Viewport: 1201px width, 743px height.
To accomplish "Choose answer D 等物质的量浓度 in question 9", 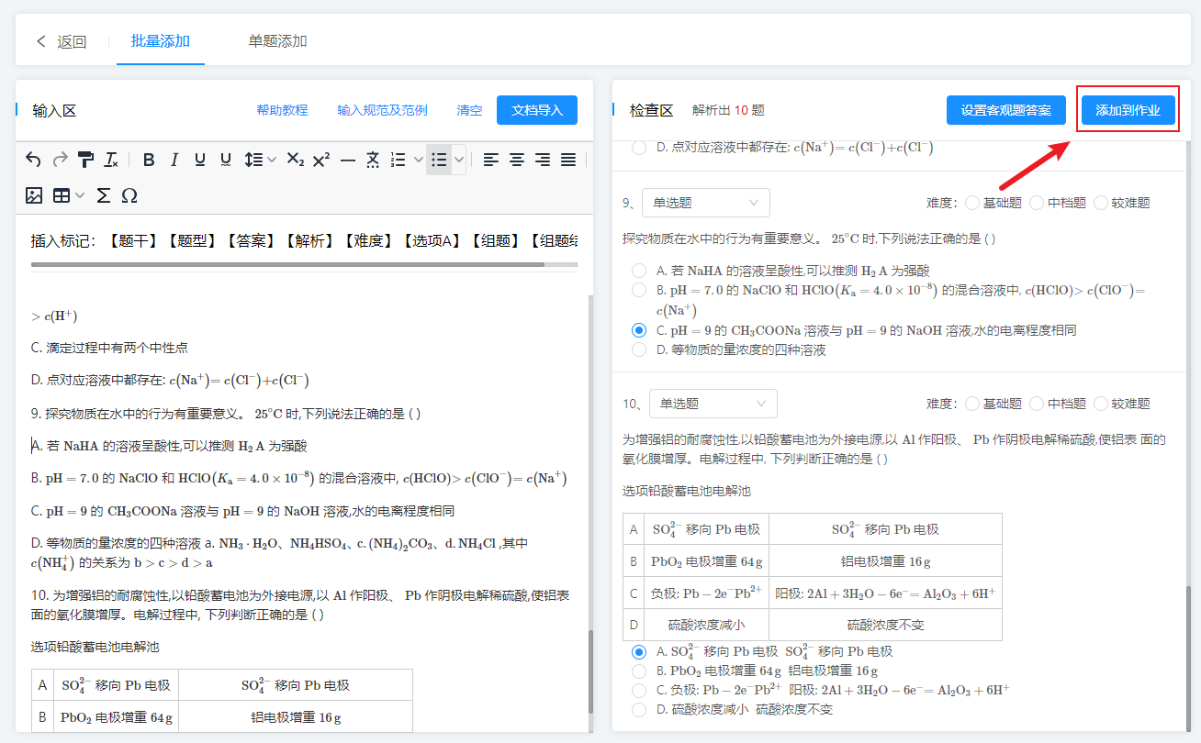I will pos(639,349).
